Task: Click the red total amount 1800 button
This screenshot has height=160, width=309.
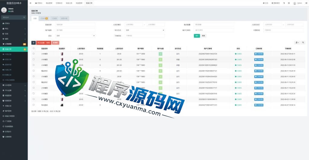Action: tap(44, 43)
